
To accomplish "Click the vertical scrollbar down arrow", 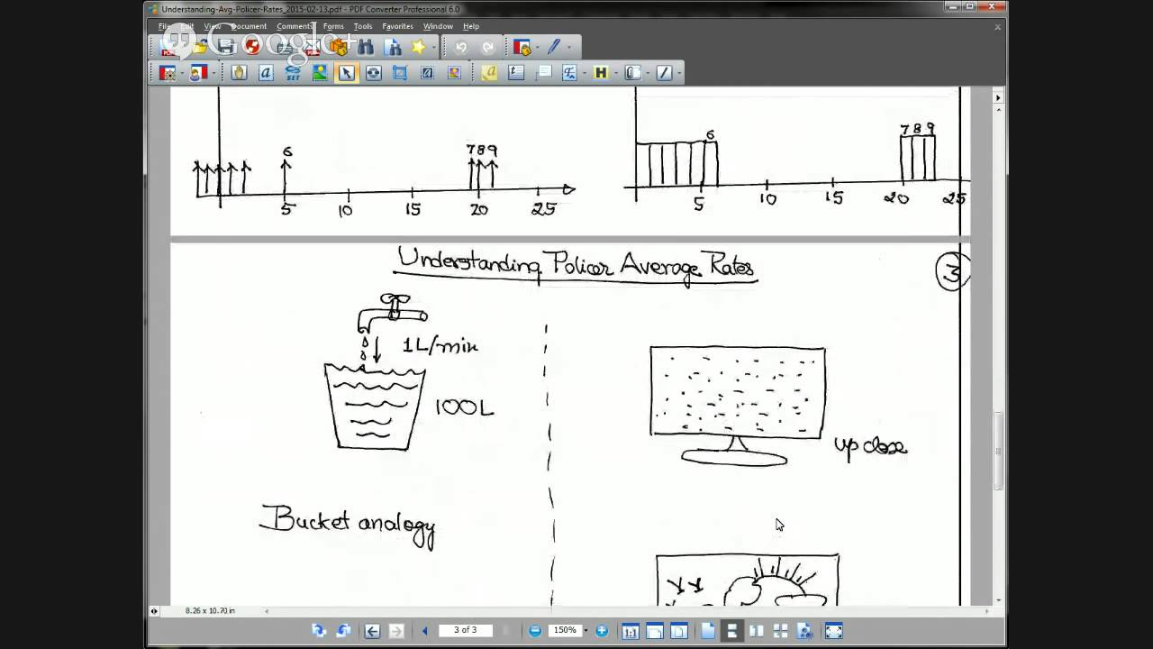I will coord(998,600).
